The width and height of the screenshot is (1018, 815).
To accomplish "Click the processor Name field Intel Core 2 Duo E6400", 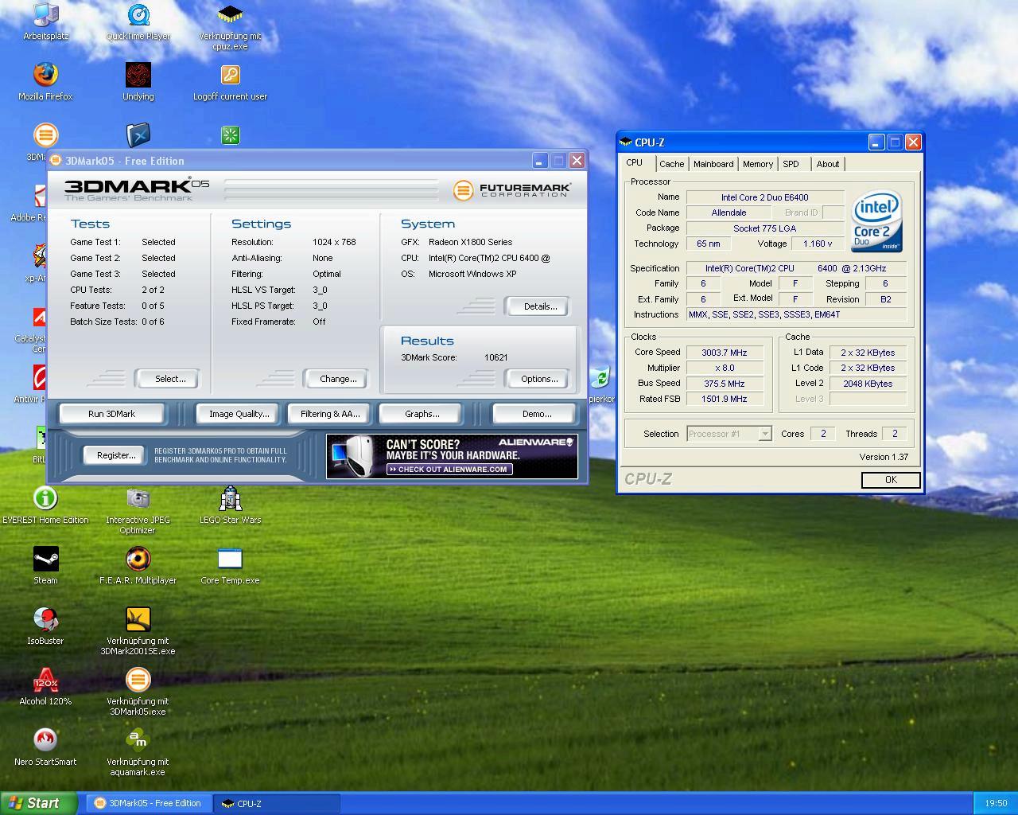I will click(765, 197).
